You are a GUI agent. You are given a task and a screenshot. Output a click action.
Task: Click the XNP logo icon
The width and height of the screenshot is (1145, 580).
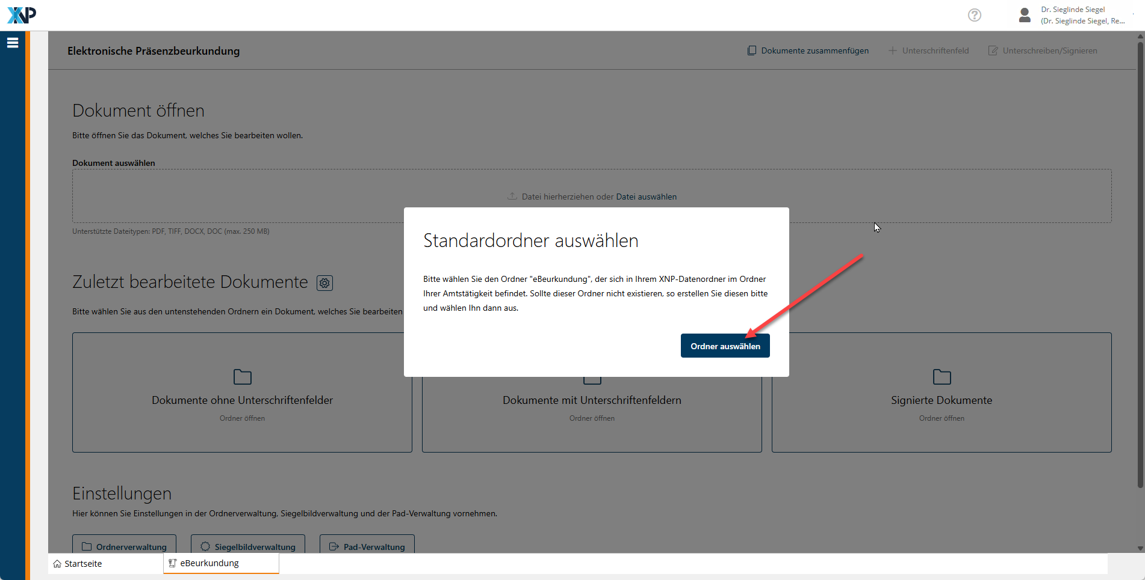tap(22, 15)
